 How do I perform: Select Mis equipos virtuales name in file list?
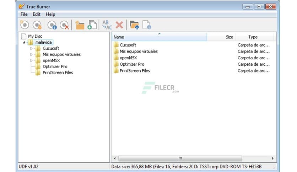click(x=139, y=51)
